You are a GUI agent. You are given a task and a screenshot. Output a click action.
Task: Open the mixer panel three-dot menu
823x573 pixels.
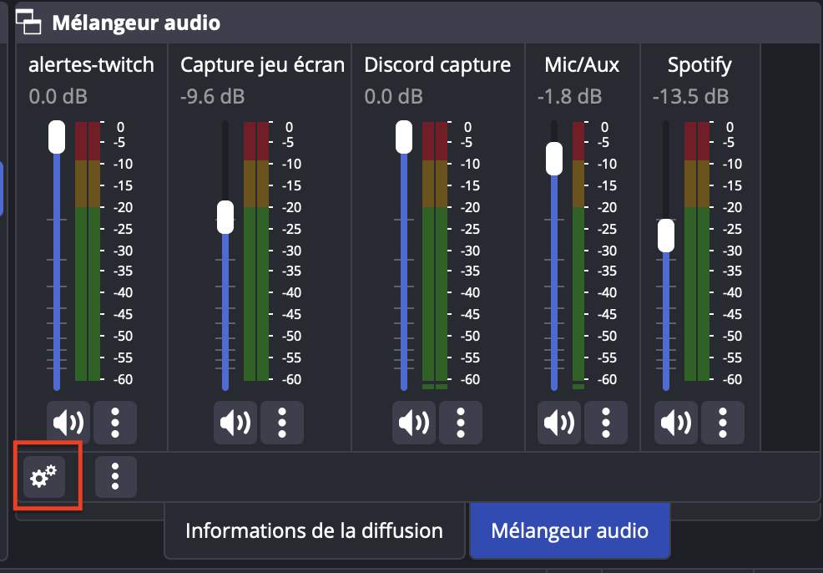tap(116, 477)
